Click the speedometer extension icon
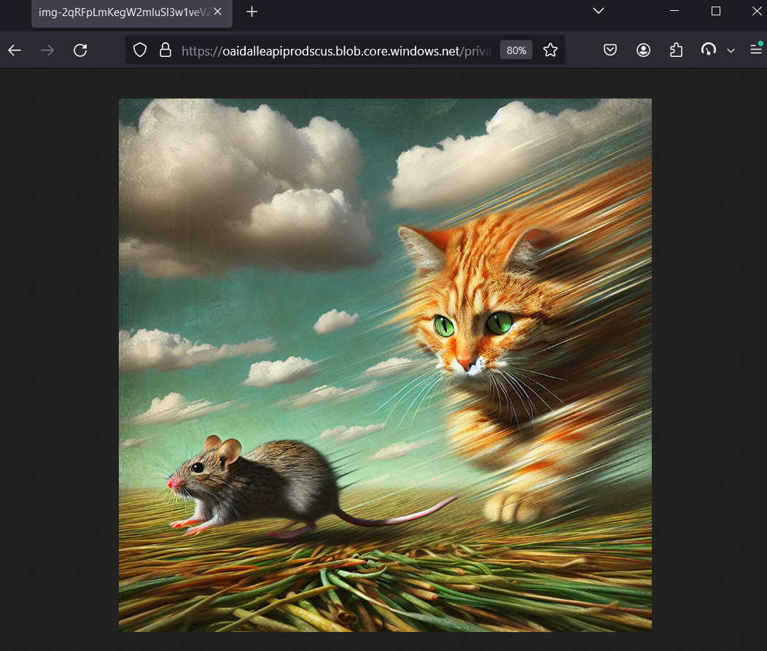This screenshot has height=651, width=767. [x=708, y=50]
